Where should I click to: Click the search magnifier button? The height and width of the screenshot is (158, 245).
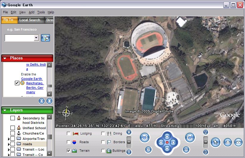point(46,38)
